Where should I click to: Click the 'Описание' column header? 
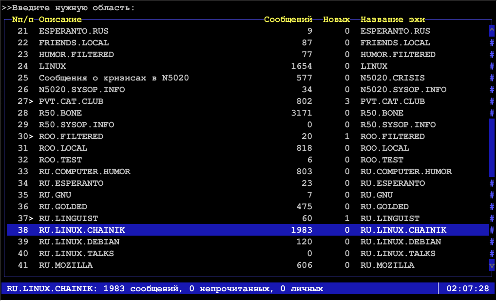[60, 20]
